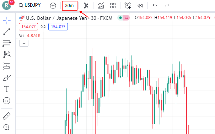This screenshot has width=215, height=134.
Task: Open the layout templates grid
Action: coord(113,6)
